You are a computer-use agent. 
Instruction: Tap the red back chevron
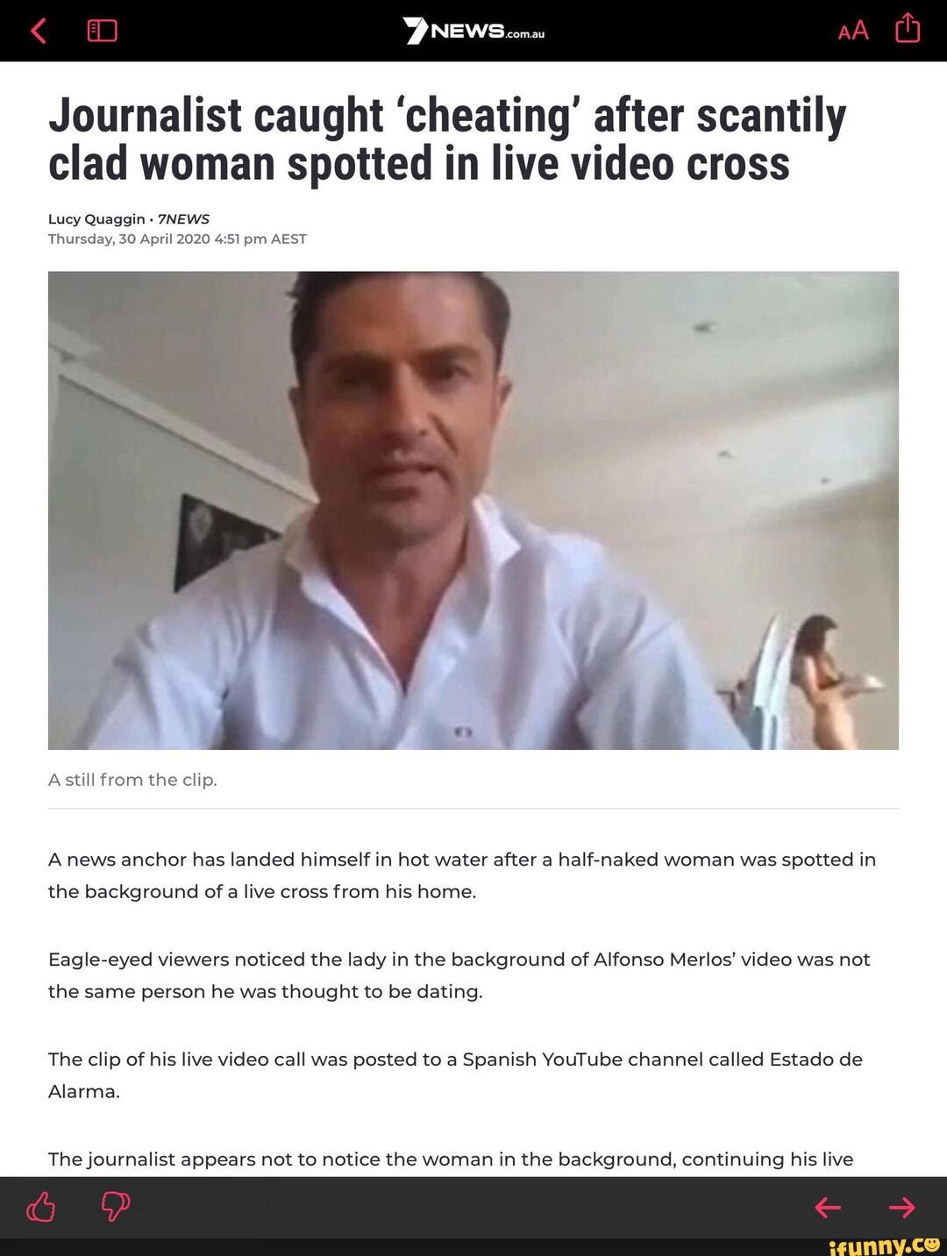pos(38,31)
